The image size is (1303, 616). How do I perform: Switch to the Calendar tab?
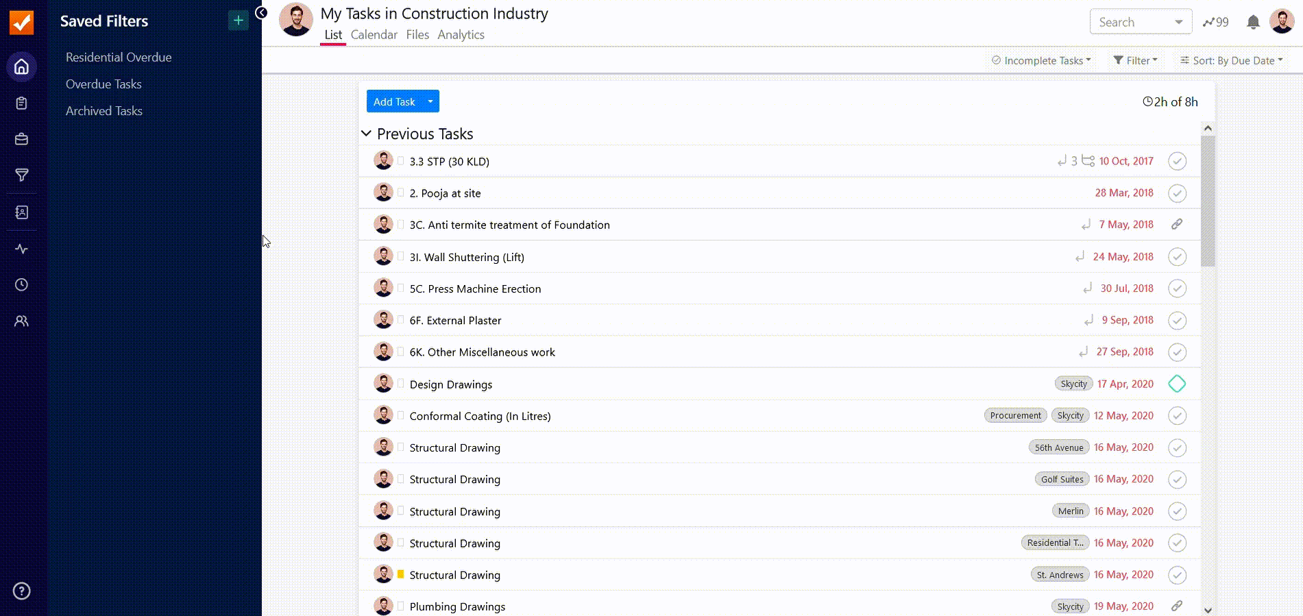[x=374, y=35]
